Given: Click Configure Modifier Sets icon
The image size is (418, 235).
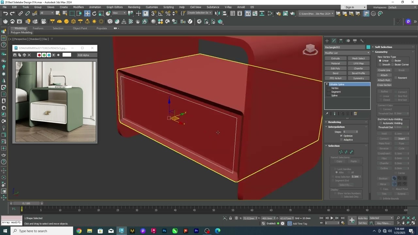Looking at the screenshot, I should tap(355, 114).
